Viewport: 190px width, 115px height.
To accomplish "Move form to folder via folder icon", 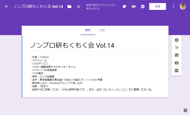I will (69, 6).
